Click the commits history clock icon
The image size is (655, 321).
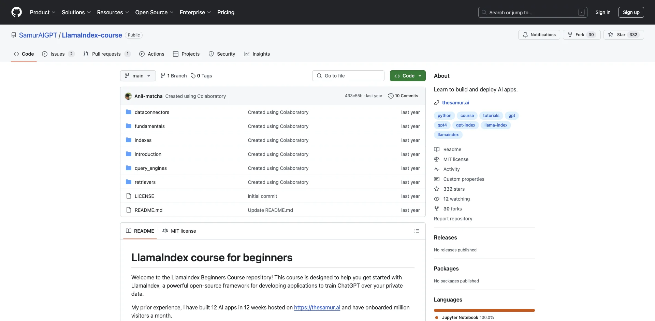tap(391, 96)
